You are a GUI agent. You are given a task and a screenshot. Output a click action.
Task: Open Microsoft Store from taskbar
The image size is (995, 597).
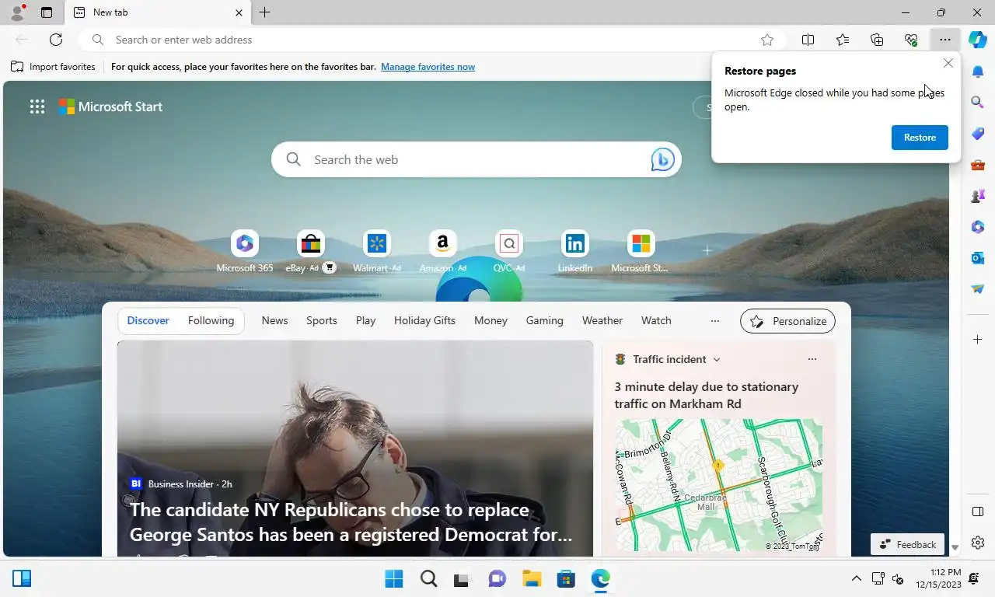click(x=566, y=578)
